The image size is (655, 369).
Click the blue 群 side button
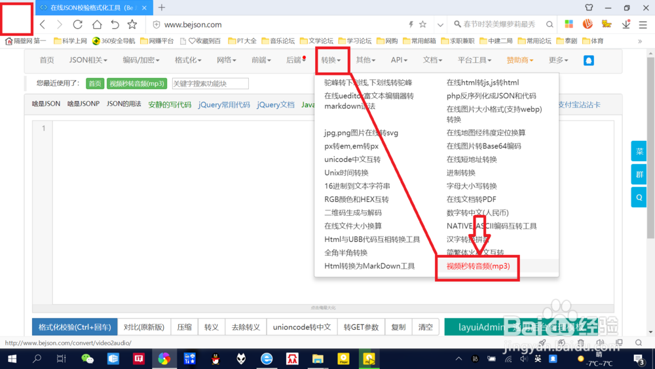click(x=639, y=175)
